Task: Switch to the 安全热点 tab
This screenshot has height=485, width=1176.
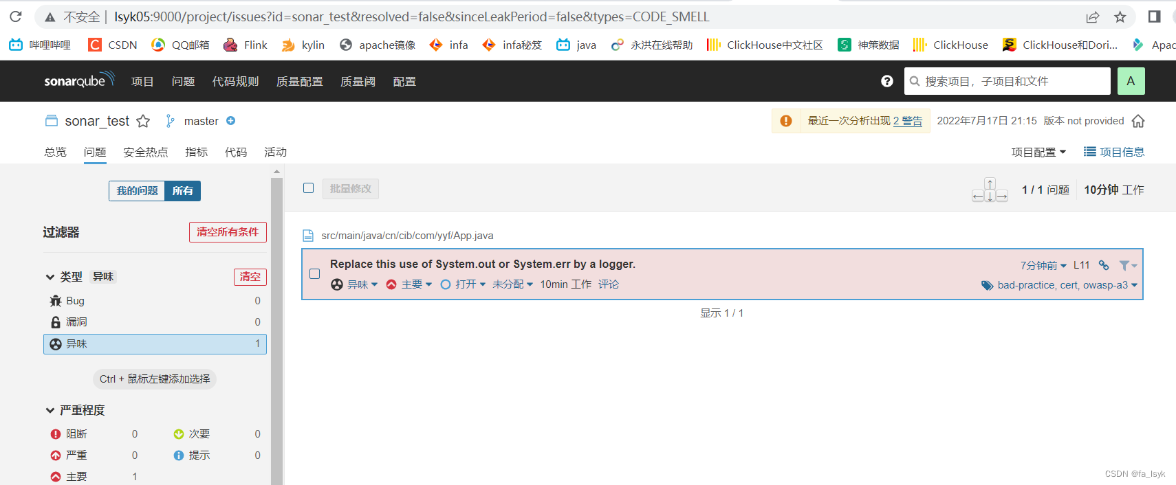Action: pos(146,152)
